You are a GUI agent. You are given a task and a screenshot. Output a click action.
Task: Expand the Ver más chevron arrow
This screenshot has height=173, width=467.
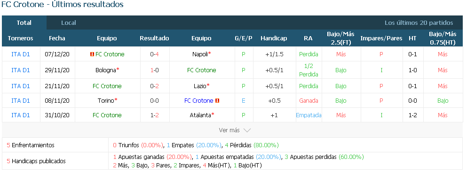pyautogui.click(x=247, y=130)
